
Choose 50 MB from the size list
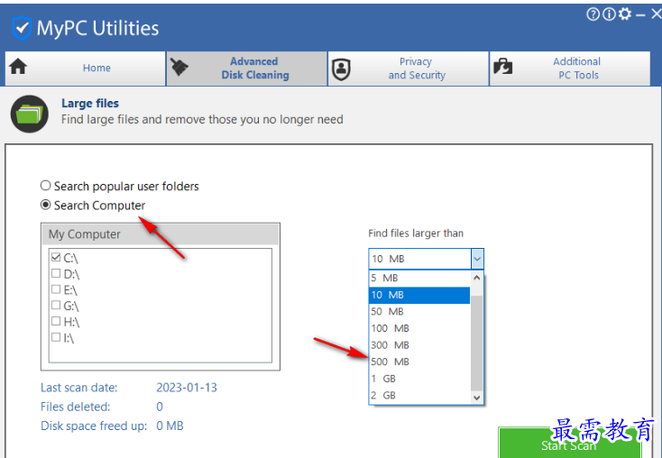tap(419, 312)
